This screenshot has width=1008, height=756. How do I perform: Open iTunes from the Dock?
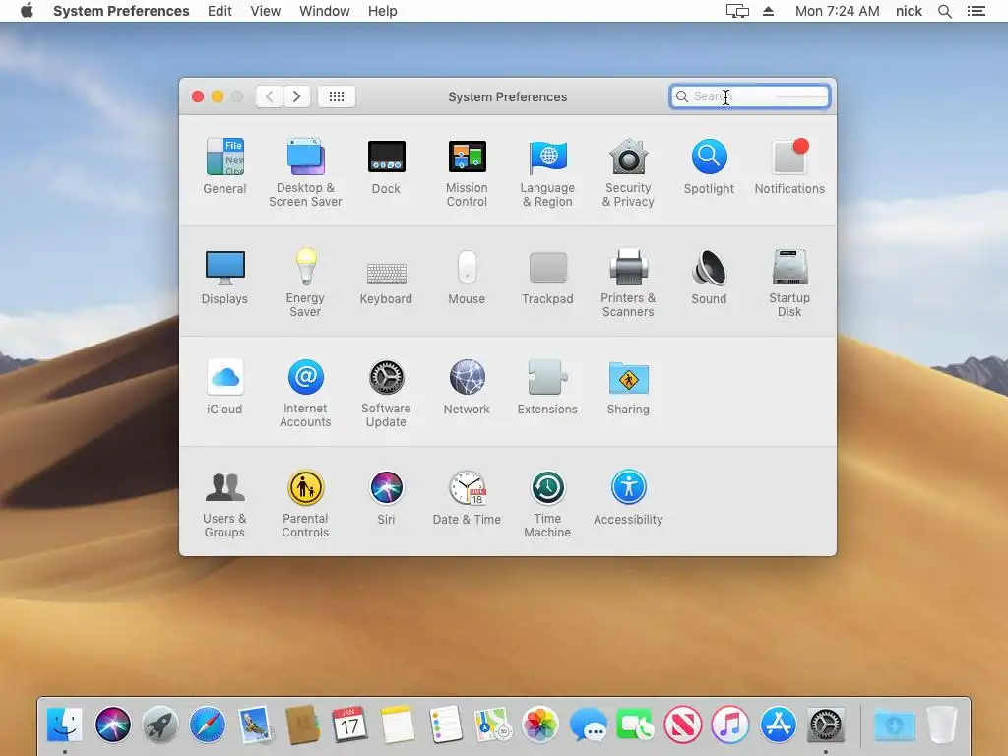coord(730,724)
